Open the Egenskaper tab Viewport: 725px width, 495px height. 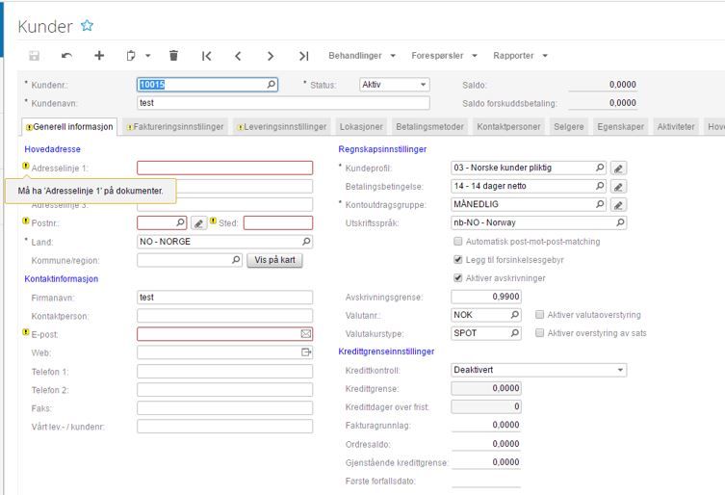pyautogui.click(x=620, y=127)
